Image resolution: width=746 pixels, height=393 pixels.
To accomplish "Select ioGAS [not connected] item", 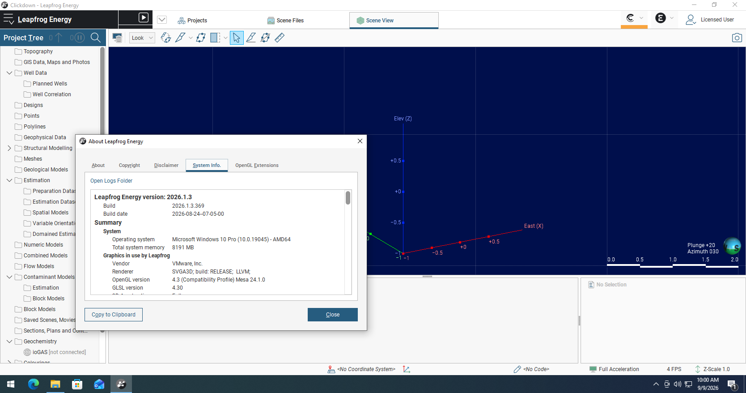I will point(59,352).
